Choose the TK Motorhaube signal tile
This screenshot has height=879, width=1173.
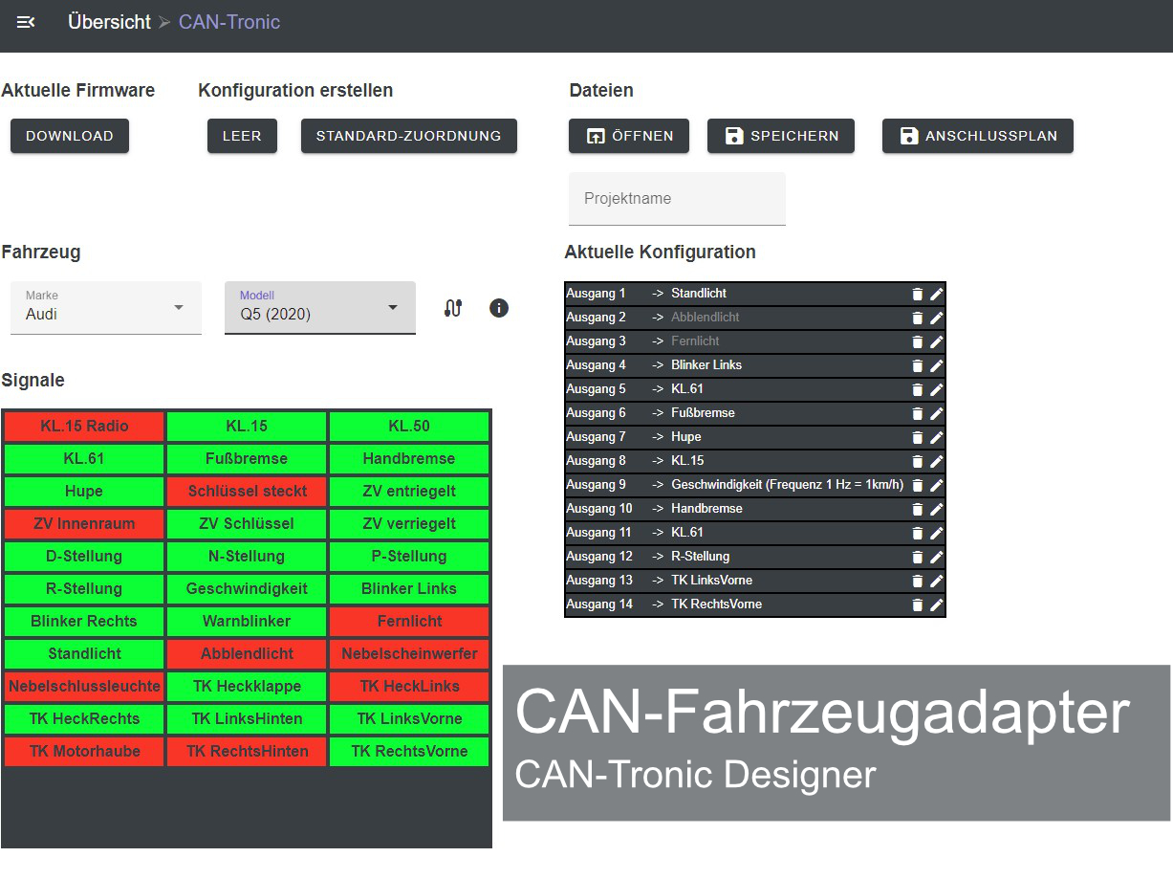(84, 752)
